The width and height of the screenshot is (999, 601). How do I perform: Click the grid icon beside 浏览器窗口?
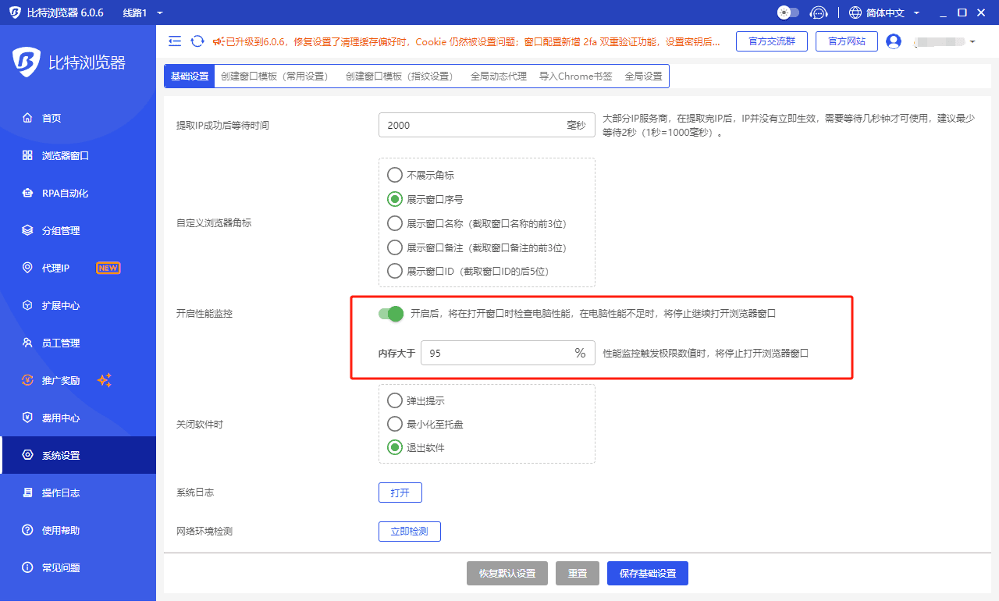coord(27,155)
